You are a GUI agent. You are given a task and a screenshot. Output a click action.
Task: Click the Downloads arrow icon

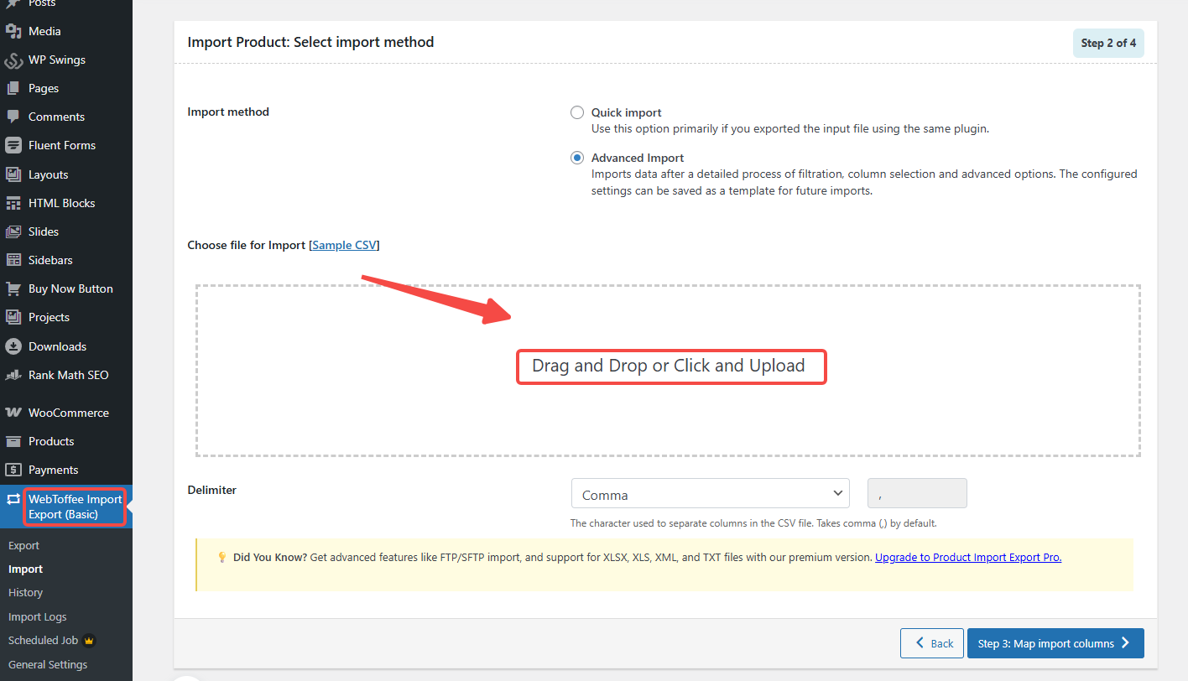pyautogui.click(x=13, y=346)
